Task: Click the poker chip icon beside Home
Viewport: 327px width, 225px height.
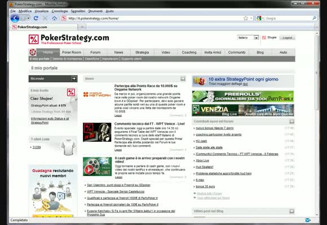Action: (x=33, y=52)
